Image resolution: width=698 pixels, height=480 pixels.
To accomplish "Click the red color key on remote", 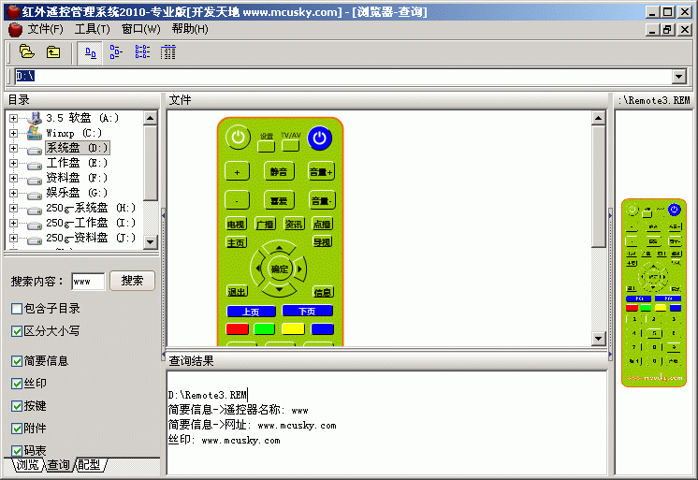I will click(x=238, y=328).
